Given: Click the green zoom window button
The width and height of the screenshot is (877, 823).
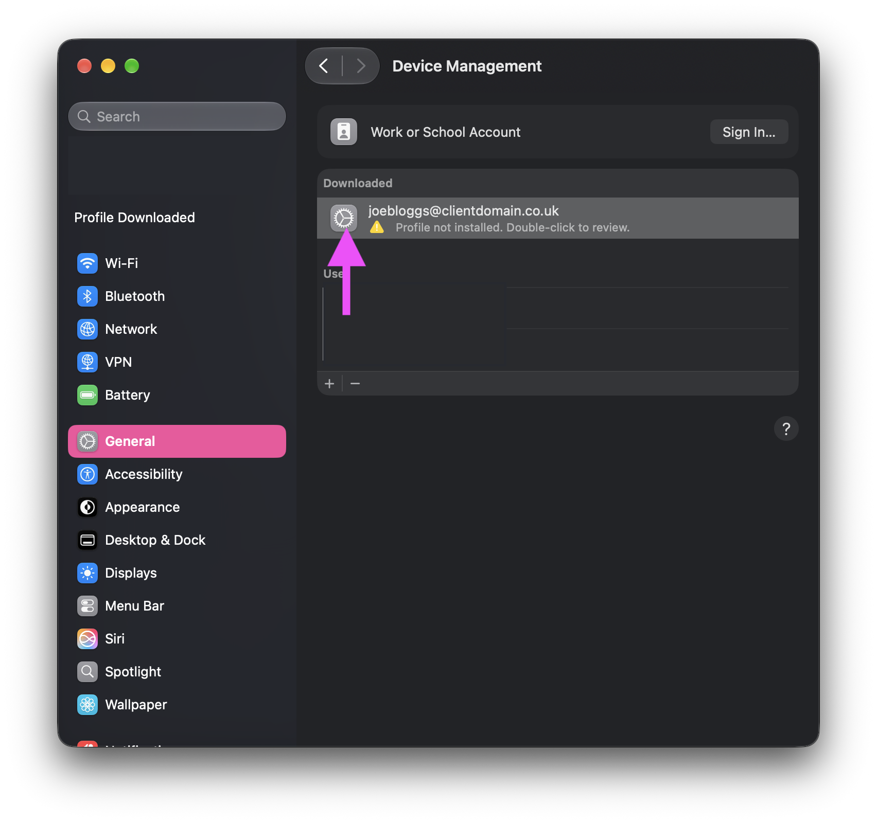Looking at the screenshot, I should click(132, 66).
